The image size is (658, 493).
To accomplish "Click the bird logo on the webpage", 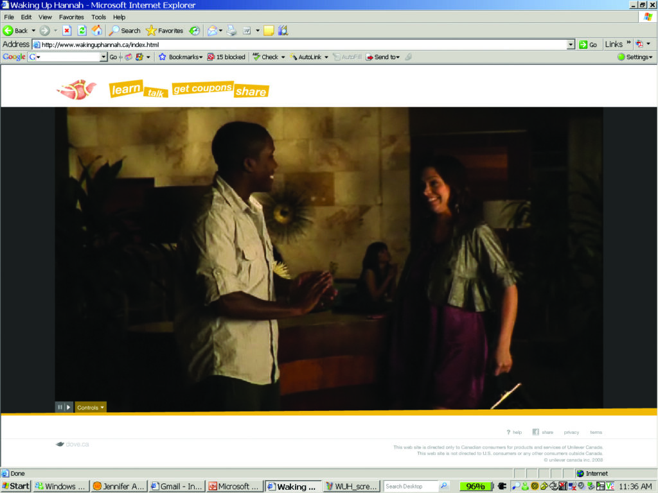I will click(76, 89).
